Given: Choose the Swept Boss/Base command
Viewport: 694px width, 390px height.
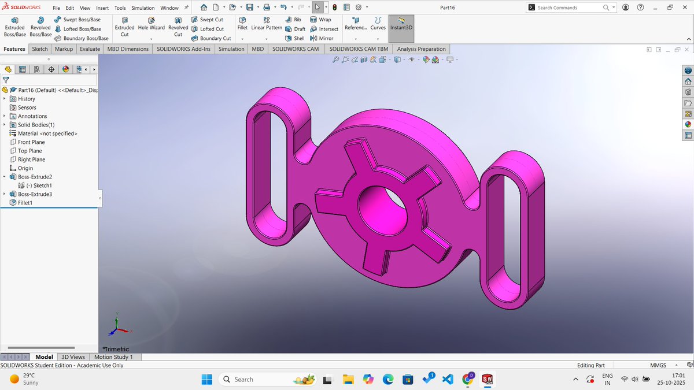Looking at the screenshot, I should pyautogui.click(x=77, y=20).
